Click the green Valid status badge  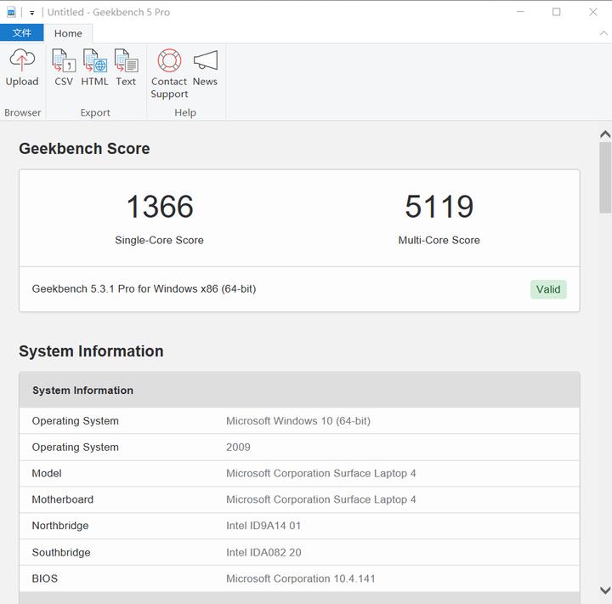[548, 289]
